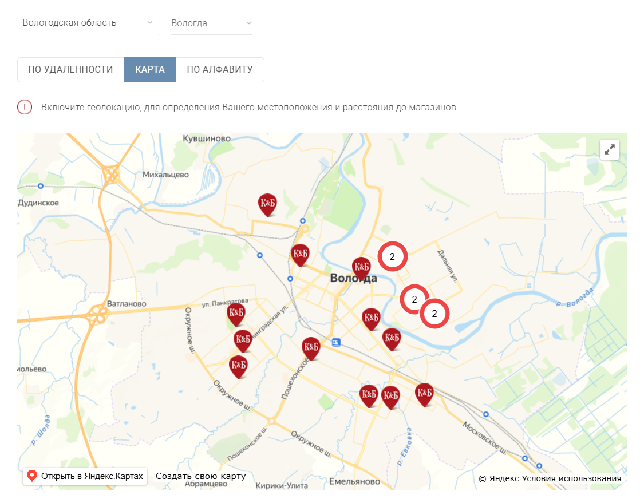Switch to ПО УДАЛЕННОСТИ tab

[70, 70]
